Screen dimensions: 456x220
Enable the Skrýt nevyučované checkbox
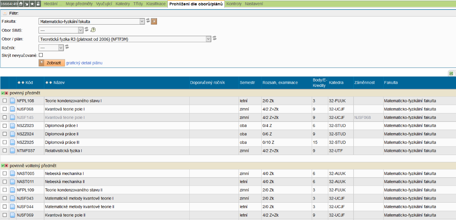point(41,55)
